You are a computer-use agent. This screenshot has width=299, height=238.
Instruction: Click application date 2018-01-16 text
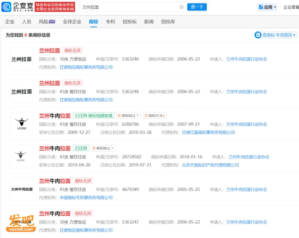tap(191, 157)
